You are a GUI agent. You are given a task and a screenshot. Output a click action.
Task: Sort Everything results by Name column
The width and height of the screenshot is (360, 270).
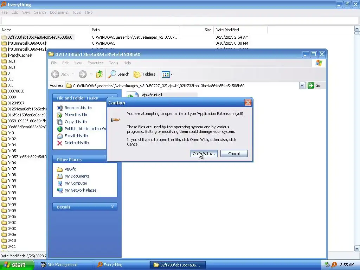(x=45, y=30)
